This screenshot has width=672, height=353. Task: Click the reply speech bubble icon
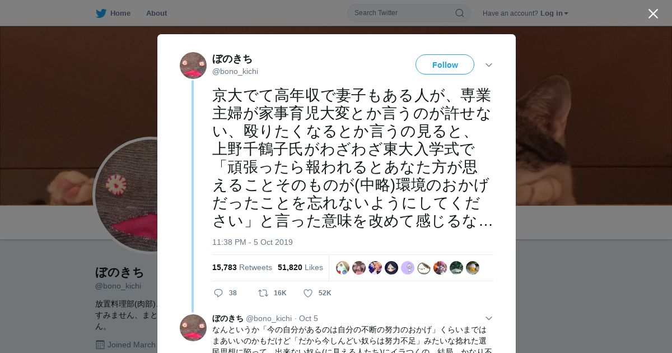tap(218, 293)
